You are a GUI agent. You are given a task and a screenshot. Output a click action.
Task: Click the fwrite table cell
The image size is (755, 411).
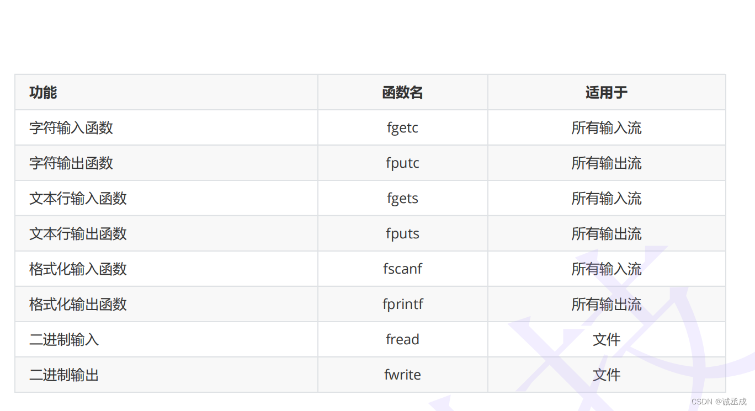(x=402, y=375)
